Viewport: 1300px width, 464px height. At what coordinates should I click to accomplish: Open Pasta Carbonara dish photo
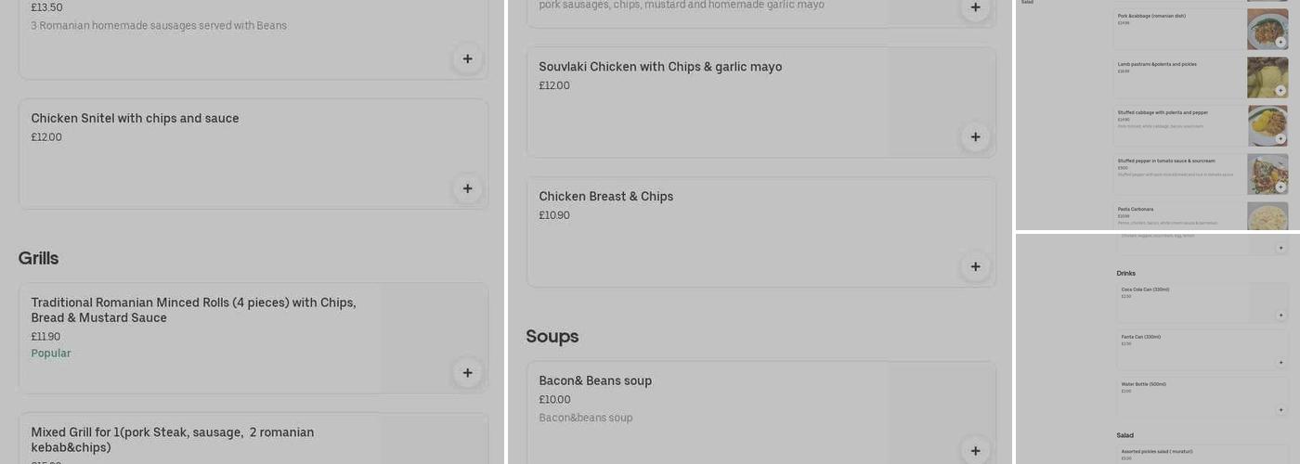(1267, 215)
